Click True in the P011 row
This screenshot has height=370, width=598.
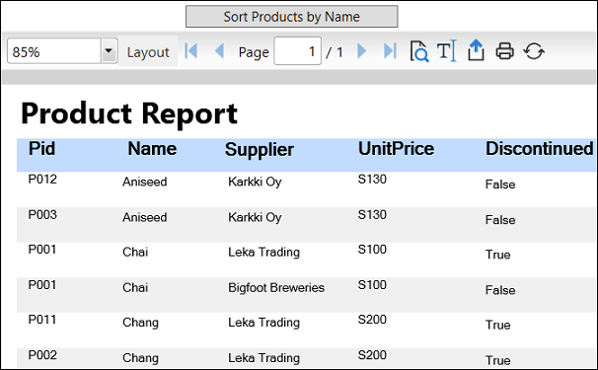(497, 325)
